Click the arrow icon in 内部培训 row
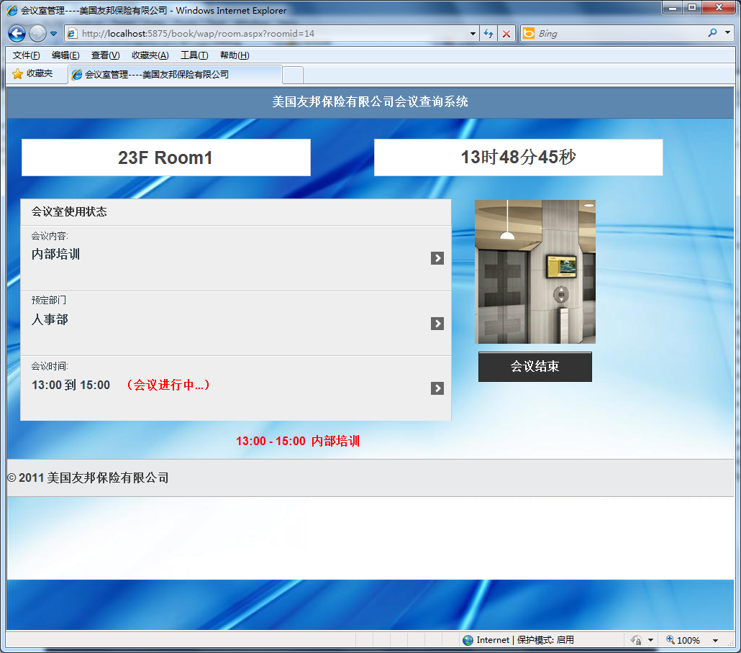 (437, 258)
